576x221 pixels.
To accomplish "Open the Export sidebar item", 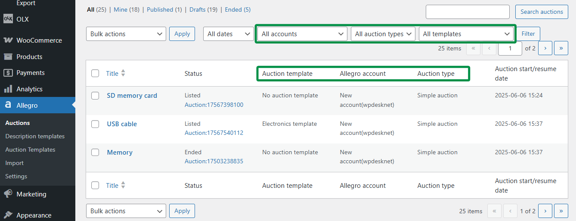I will click(26, 3).
